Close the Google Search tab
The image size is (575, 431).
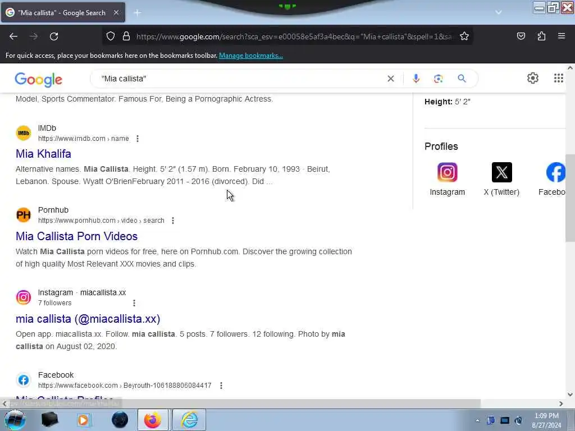pos(116,12)
